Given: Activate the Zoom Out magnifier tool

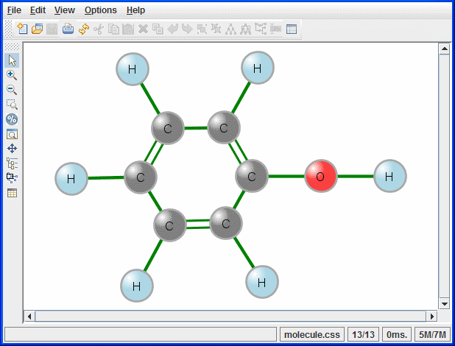Looking at the screenshot, I should 12,90.
